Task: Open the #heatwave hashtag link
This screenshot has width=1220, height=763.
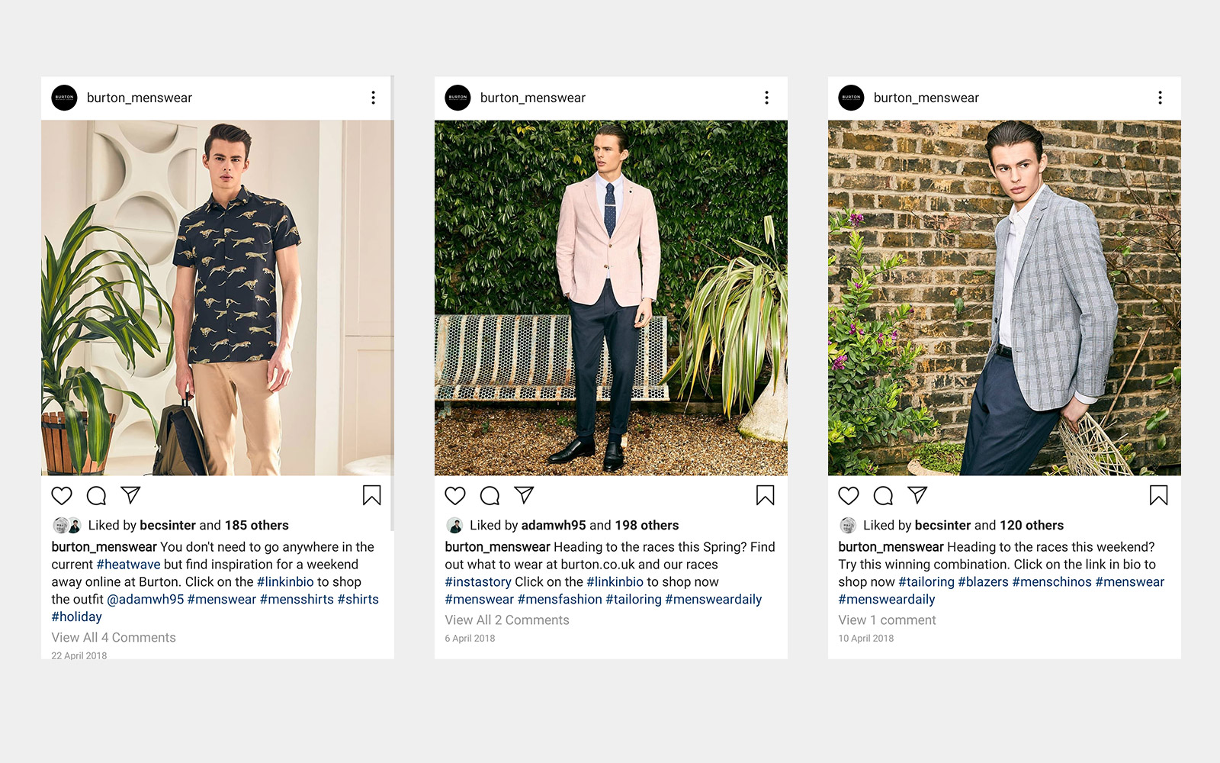Action: point(128,565)
